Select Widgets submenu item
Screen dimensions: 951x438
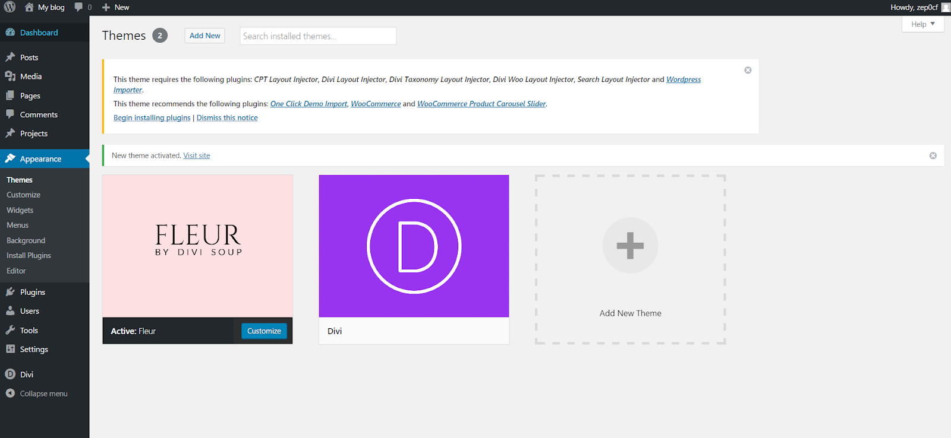pos(20,210)
